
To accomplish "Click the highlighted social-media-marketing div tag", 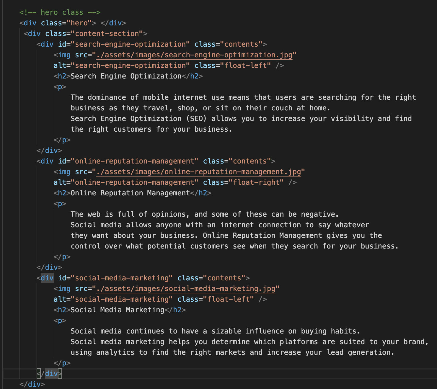I will pyautogui.click(x=47, y=278).
